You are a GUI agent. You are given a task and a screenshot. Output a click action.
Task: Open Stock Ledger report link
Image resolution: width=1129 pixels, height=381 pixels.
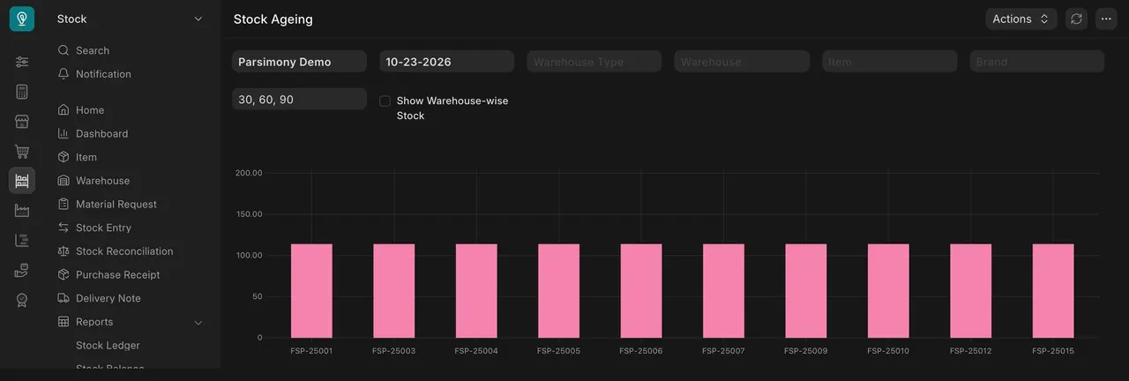click(x=108, y=346)
